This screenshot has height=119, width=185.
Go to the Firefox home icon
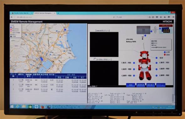tap(165, 17)
